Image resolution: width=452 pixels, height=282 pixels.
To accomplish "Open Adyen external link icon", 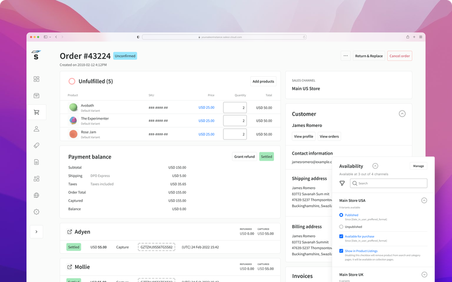I will click(69, 232).
